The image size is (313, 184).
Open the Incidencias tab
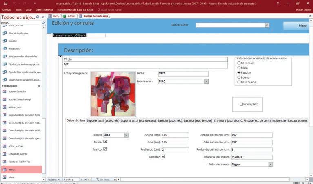(279, 120)
